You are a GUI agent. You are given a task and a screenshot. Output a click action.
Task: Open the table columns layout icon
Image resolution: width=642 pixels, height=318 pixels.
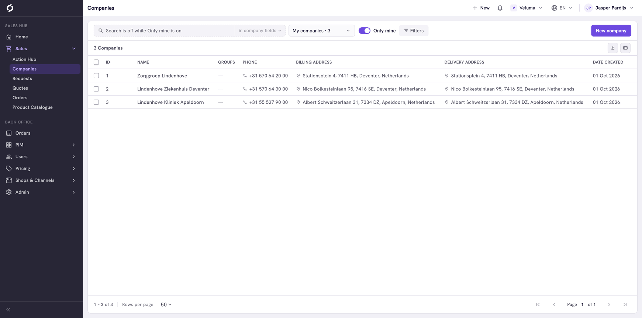625,48
